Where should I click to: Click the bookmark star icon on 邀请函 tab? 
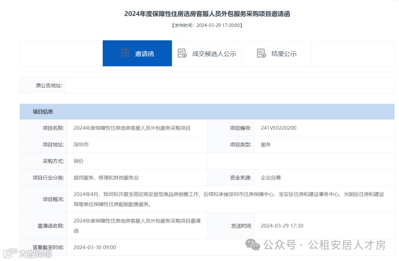click(x=125, y=53)
